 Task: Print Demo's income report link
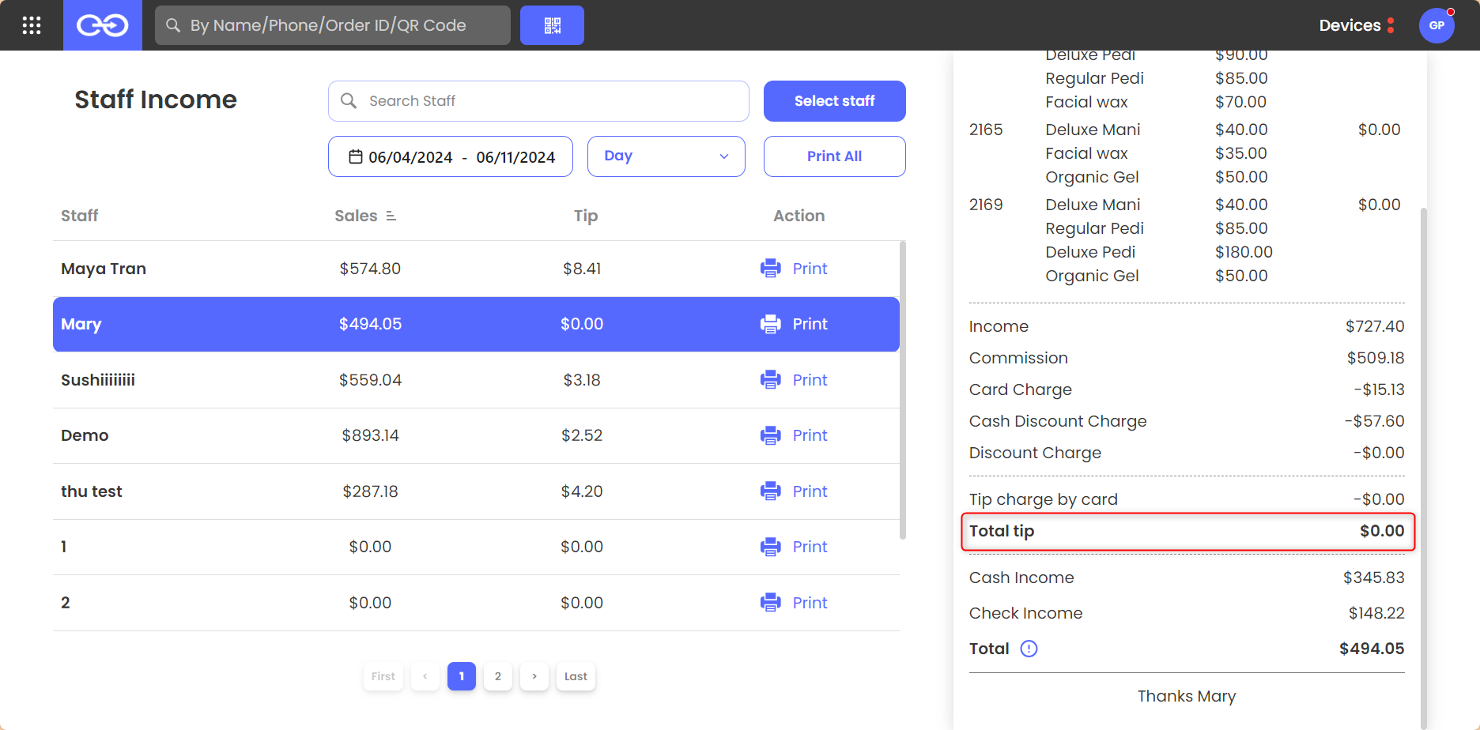(810, 435)
